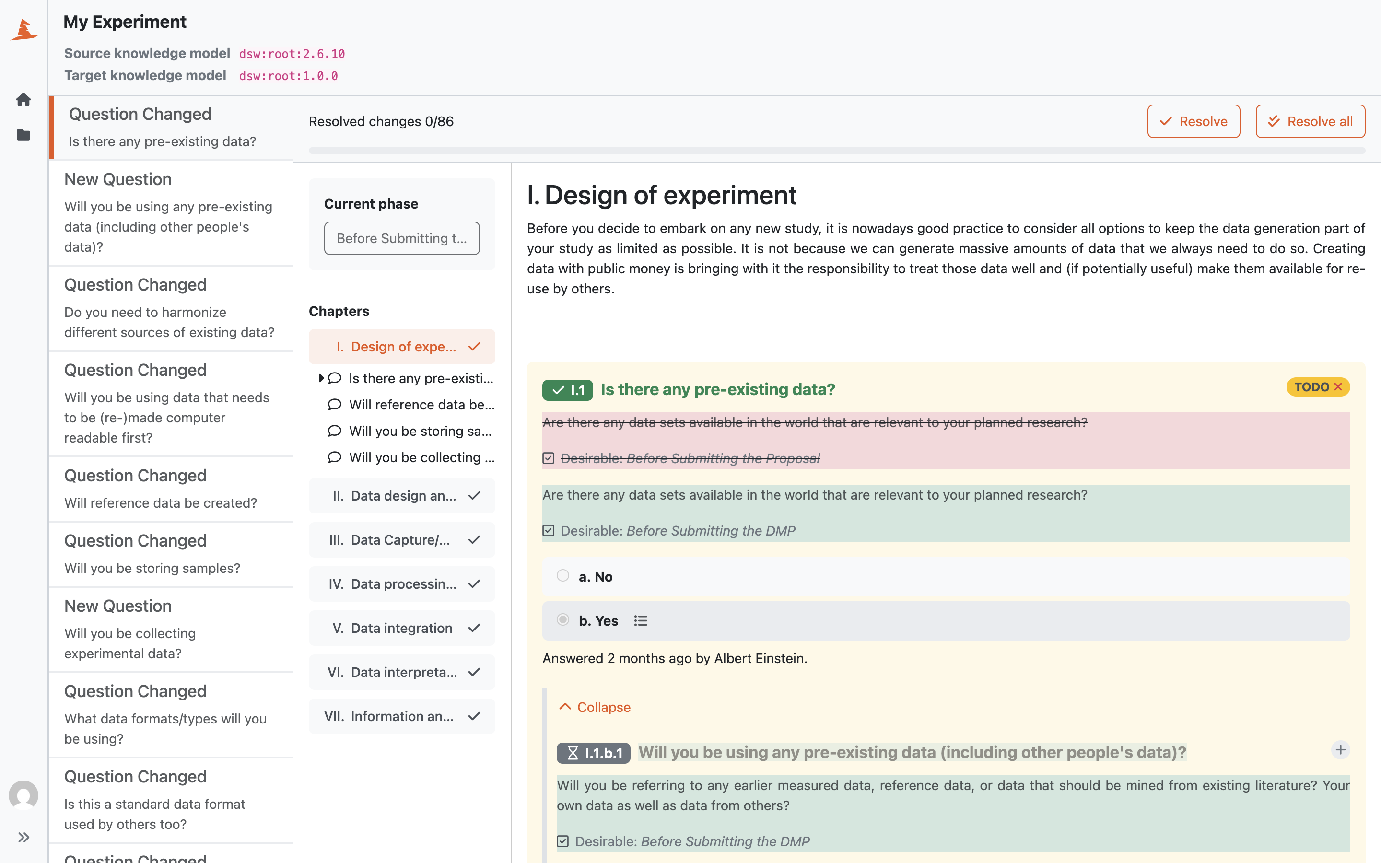The height and width of the screenshot is (863, 1381).
Task: Open chapter IV. Data processing
Action: coord(402,584)
